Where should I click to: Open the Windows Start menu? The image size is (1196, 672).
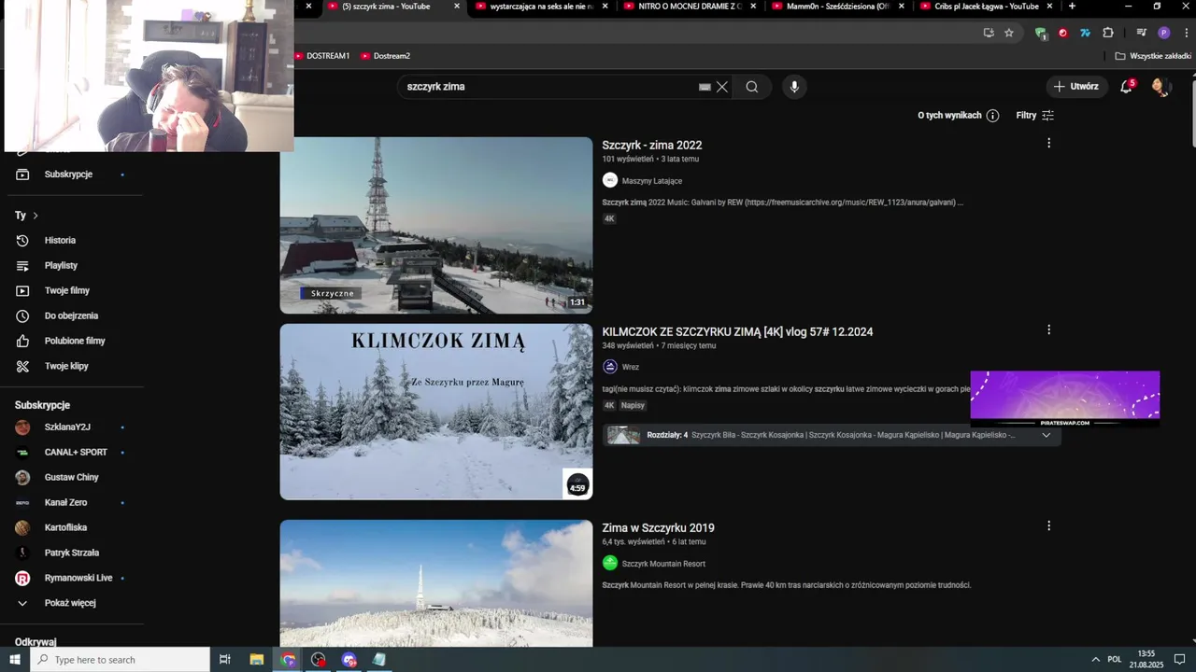tap(15, 660)
